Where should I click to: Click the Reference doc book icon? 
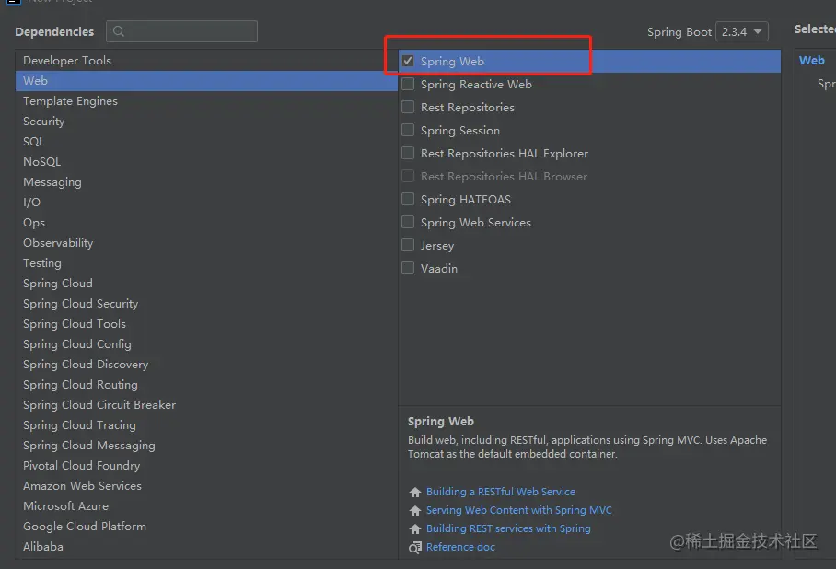click(415, 547)
